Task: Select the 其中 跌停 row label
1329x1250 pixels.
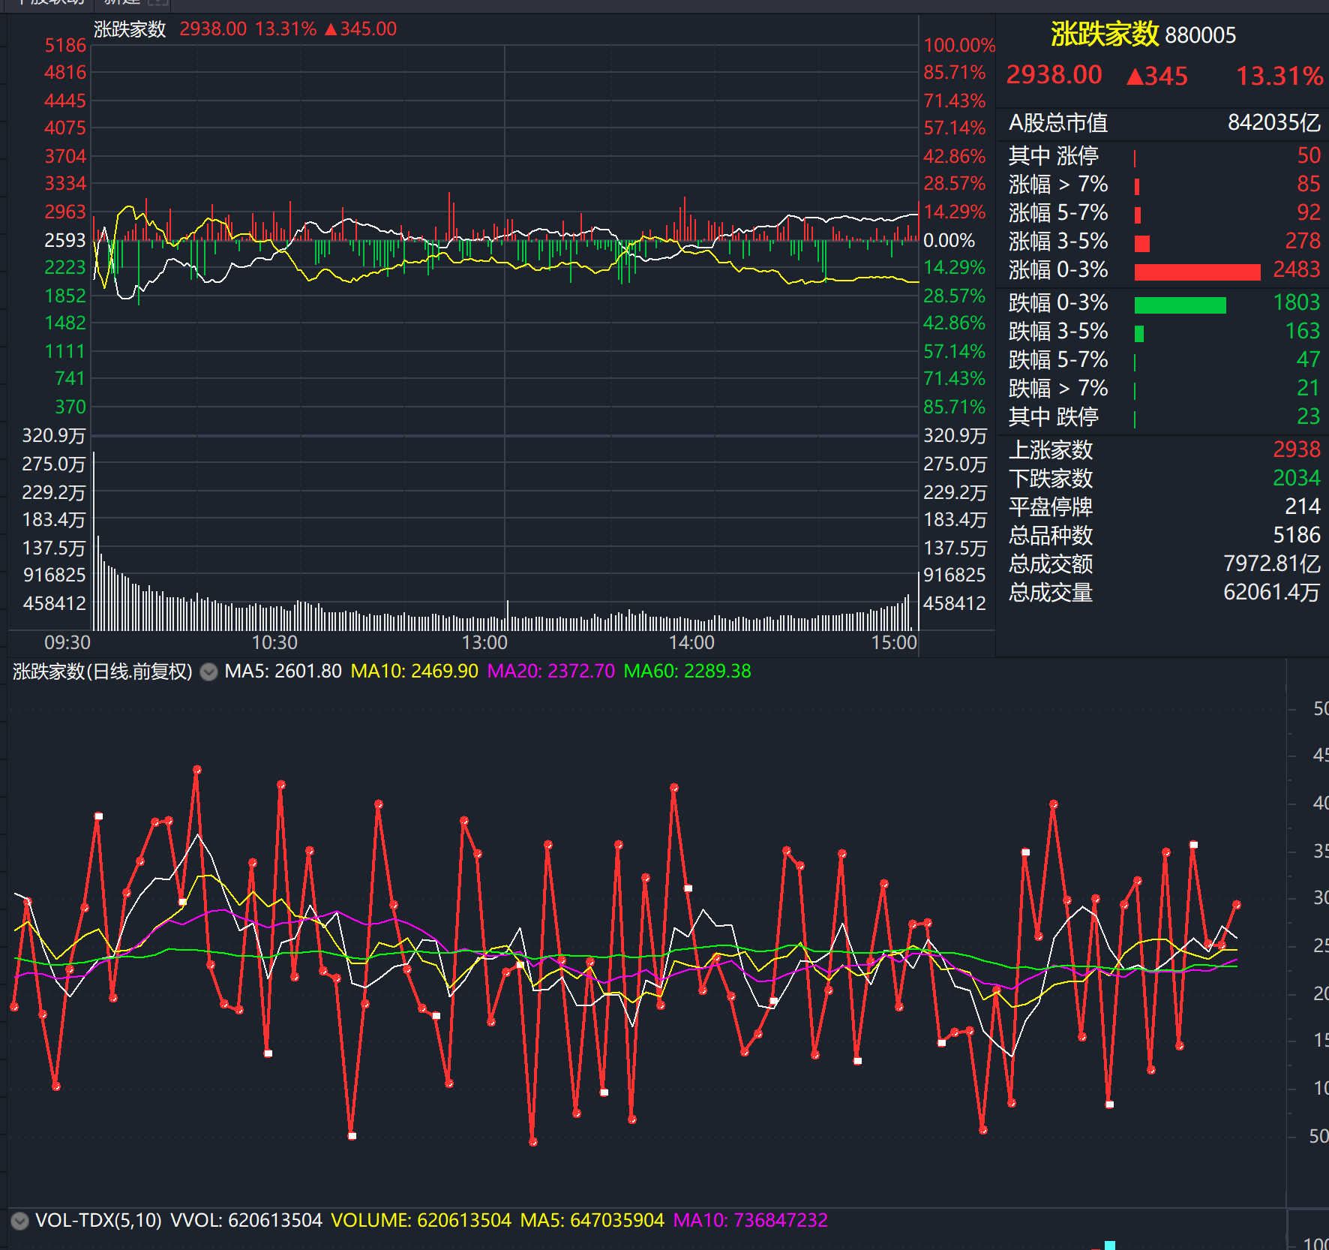Action: tap(1053, 416)
